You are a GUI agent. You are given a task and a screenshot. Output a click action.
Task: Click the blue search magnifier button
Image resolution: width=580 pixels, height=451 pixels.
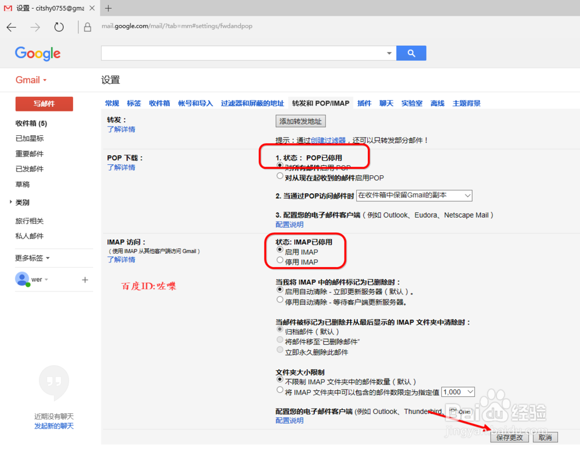(411, 53)
